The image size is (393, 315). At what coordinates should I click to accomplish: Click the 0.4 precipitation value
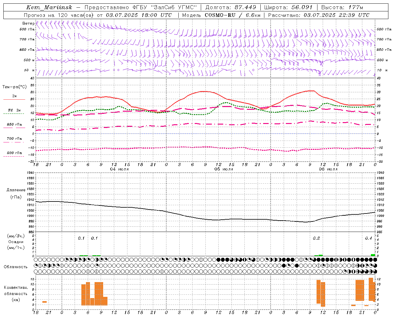pyautogui.click(x=368, y=238)
